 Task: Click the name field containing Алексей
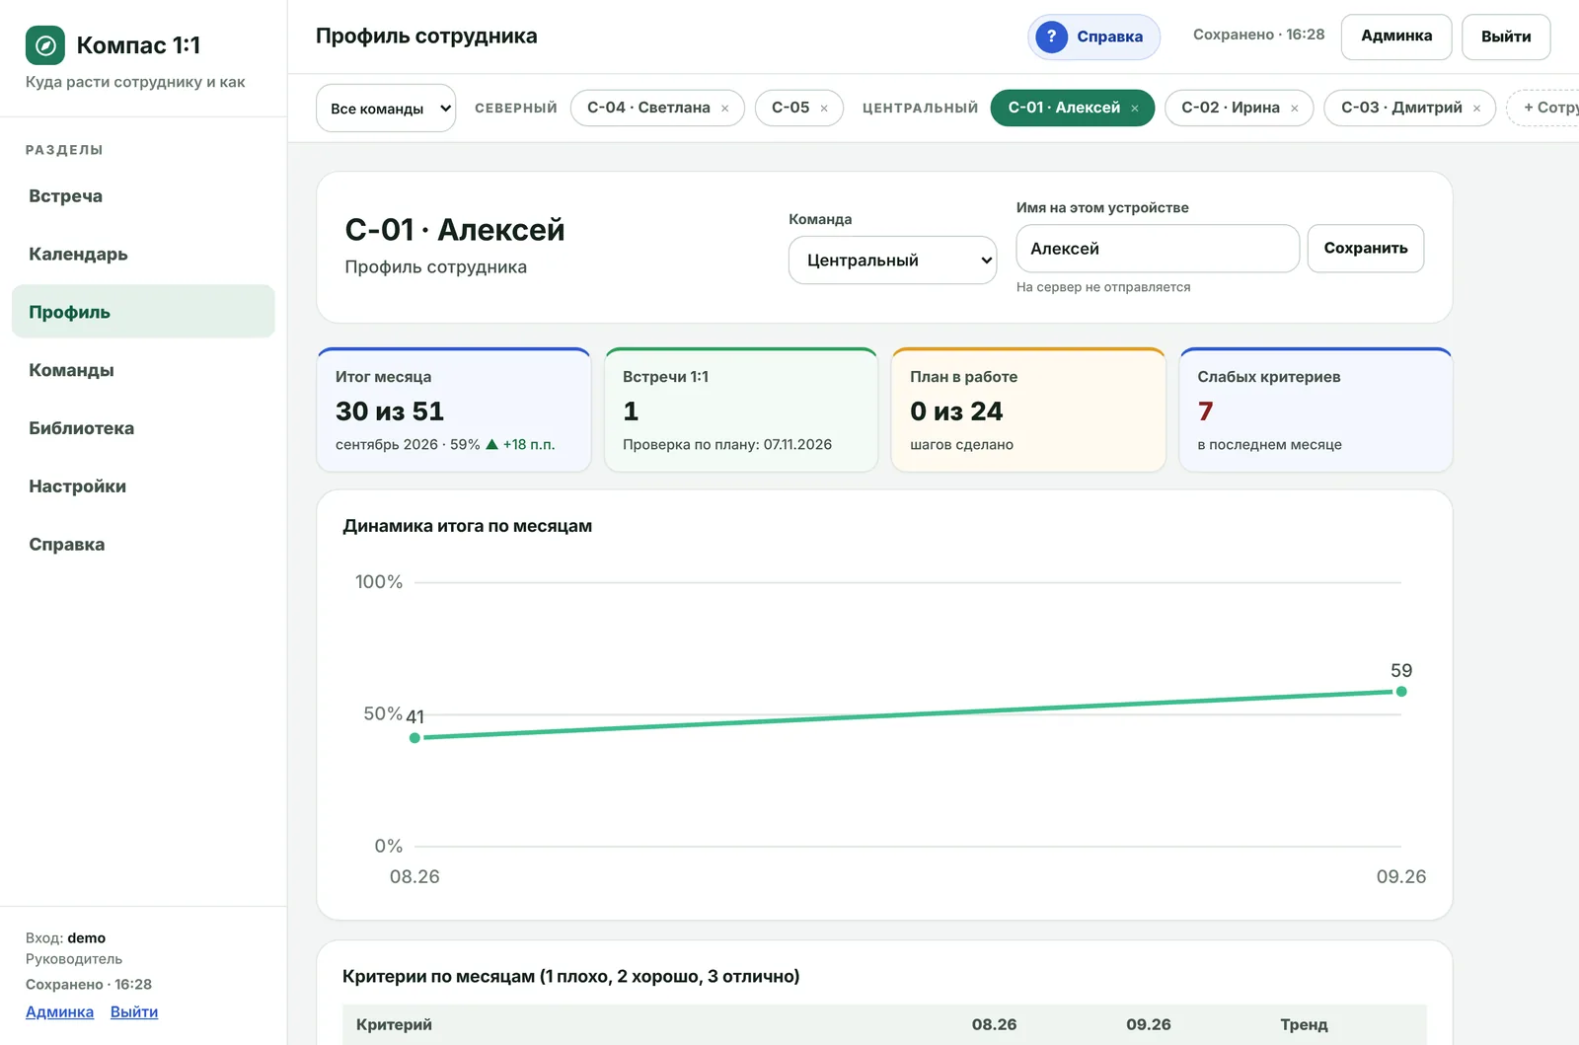pos(1158,249)
